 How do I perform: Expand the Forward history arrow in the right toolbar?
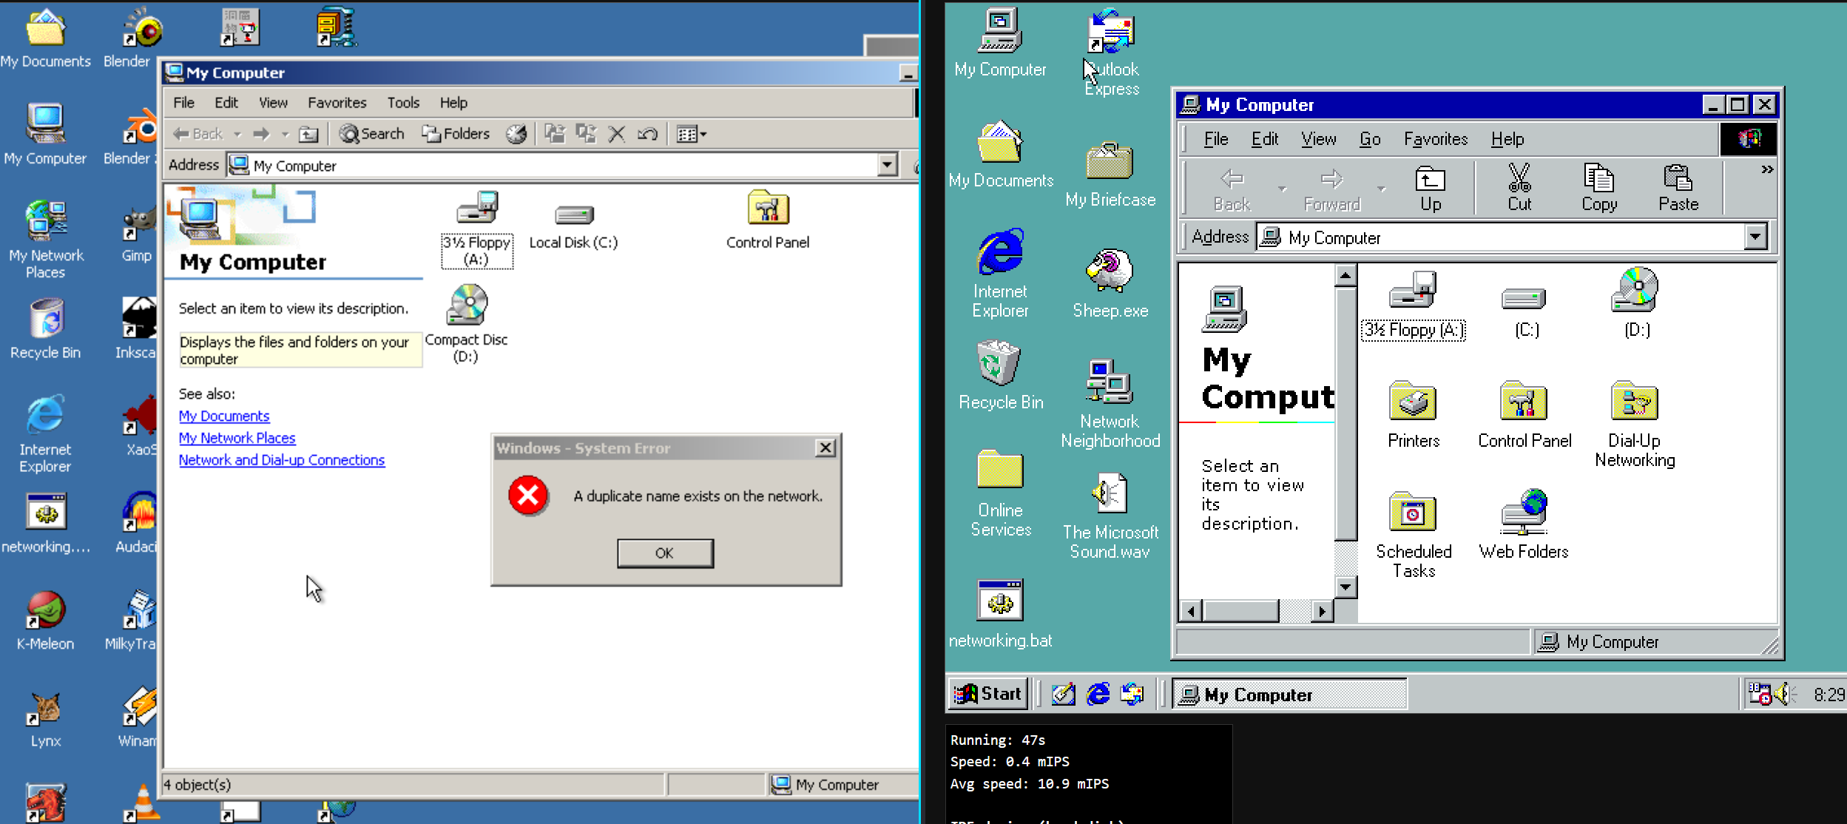click(x=1381, y=189)
